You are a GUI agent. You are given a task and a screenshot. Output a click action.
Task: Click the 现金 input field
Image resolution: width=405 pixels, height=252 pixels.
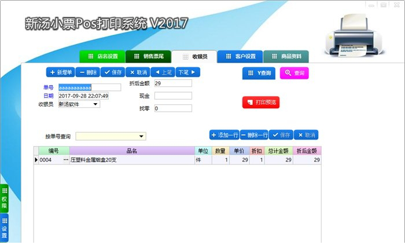(x=173, y=96)
